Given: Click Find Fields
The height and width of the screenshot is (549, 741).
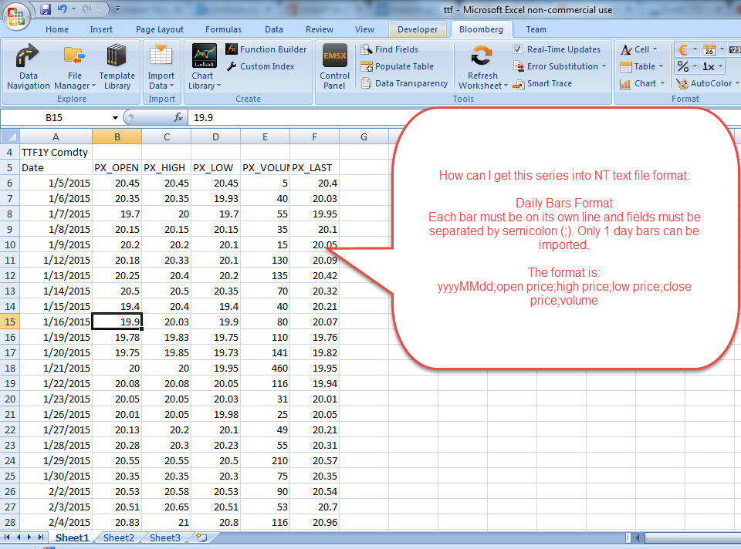Looking at the screenshot, I should click(x=389, y=49).
